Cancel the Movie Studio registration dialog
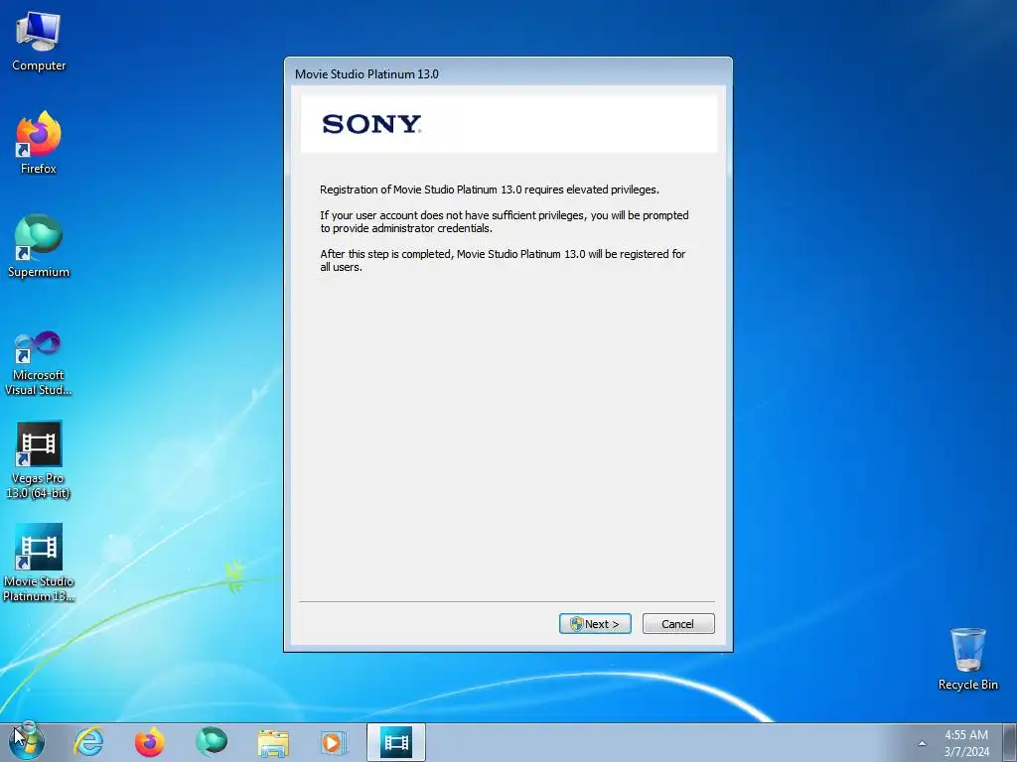Viewport: 1017px width, 762px height. point(677,623)
